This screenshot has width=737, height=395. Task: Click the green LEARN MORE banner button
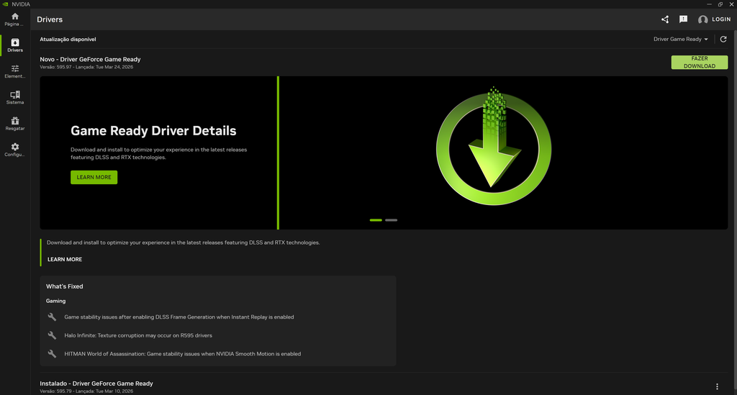click(94, 177)
